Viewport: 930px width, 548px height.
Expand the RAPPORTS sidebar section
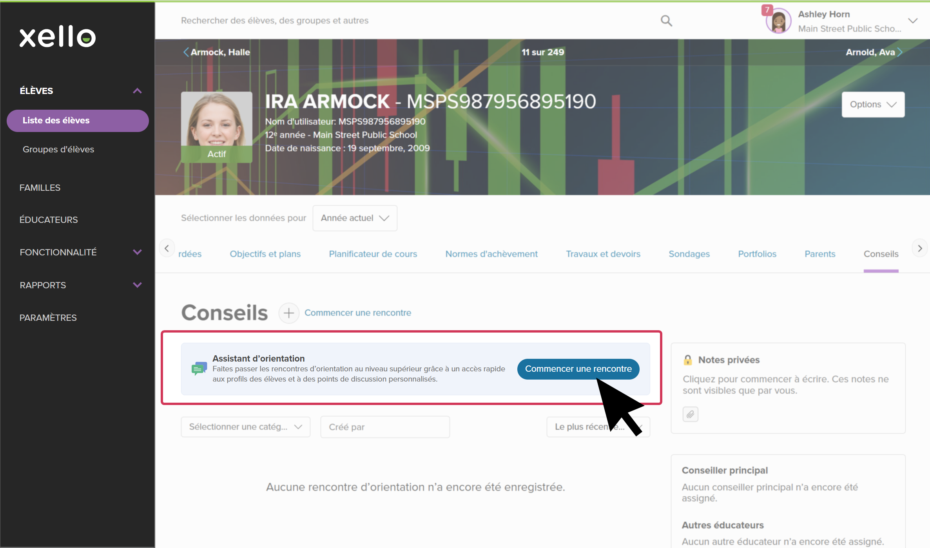pyautogui.click(x=137, y=285)
